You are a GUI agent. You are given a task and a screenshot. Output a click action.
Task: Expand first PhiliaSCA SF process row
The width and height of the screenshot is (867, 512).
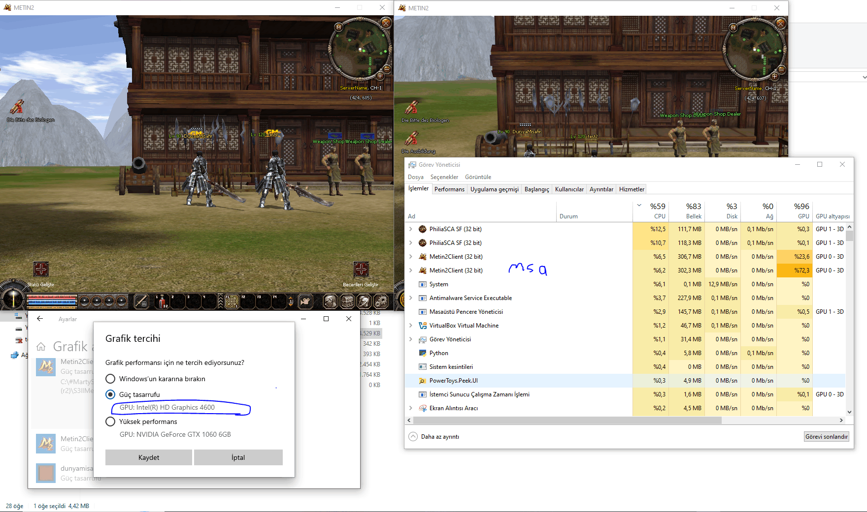[411, 229]
